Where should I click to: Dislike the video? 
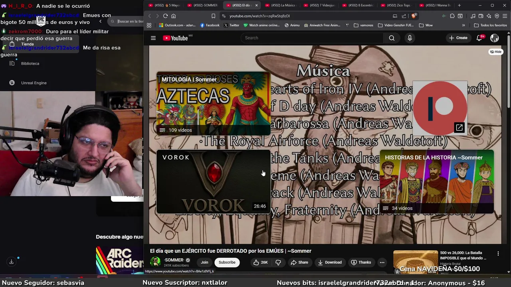coord(278,262)
